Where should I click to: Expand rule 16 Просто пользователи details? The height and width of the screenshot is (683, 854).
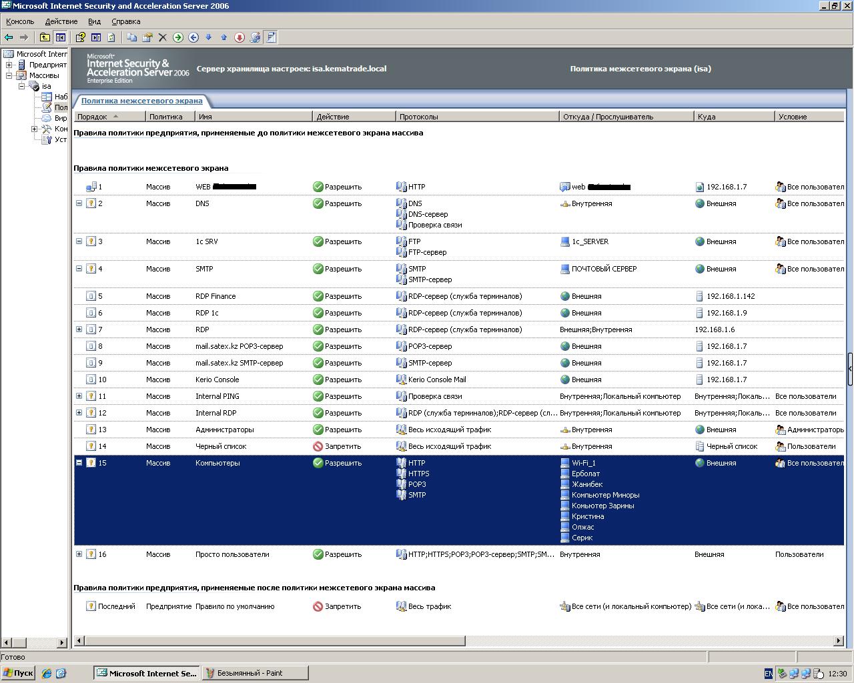coord(79,554)
